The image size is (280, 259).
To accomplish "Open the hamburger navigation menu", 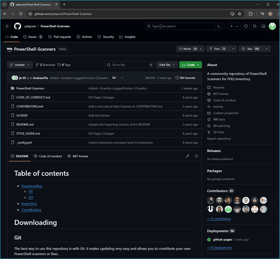I will click(x=7, y=26).
